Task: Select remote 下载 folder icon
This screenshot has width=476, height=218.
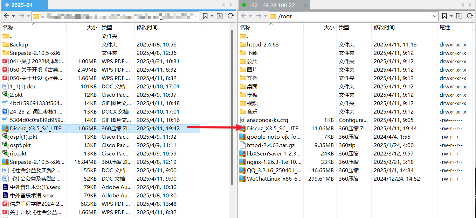Action: point(243,53)
